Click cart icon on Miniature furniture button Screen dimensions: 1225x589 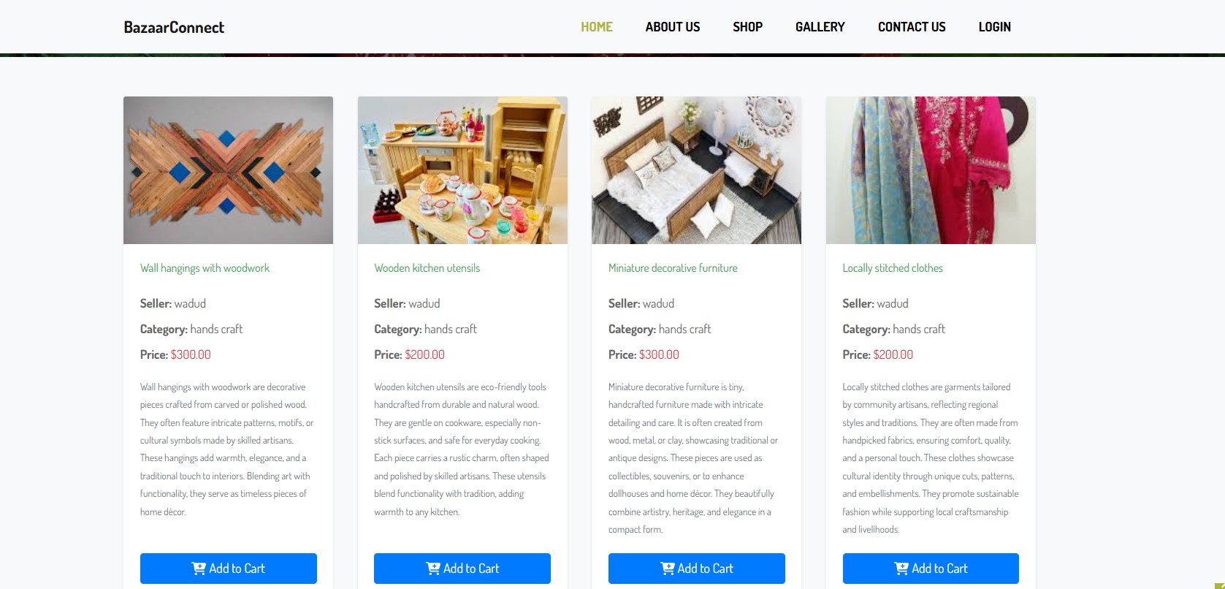(668, 569)
